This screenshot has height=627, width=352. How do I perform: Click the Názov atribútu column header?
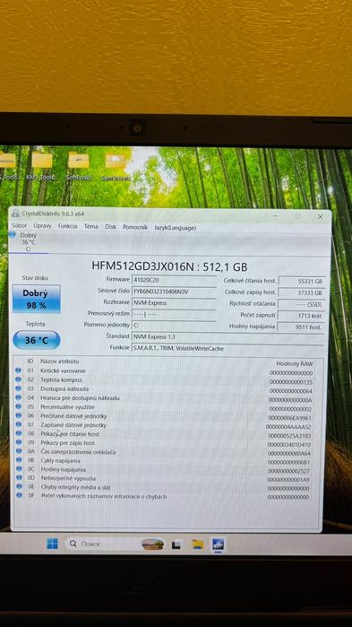[59, 361]
